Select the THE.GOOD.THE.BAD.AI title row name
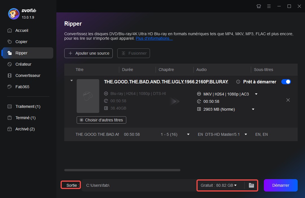The height and width of the screenshot is (198, 305). [x=97, y=134]
